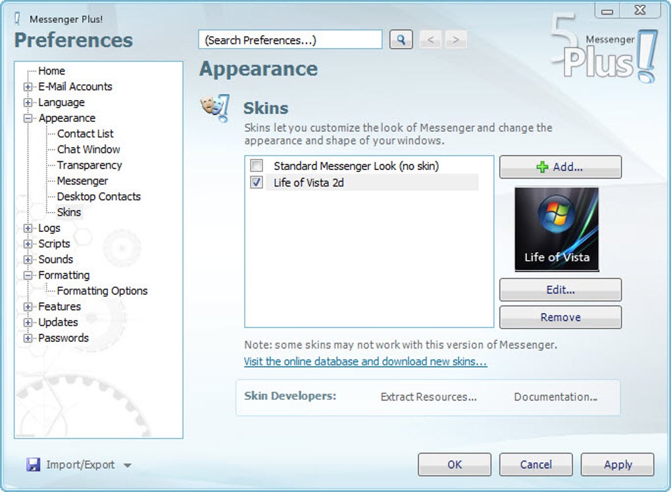
Task: Click the Cancel button
Action: [x=535, y=464]
